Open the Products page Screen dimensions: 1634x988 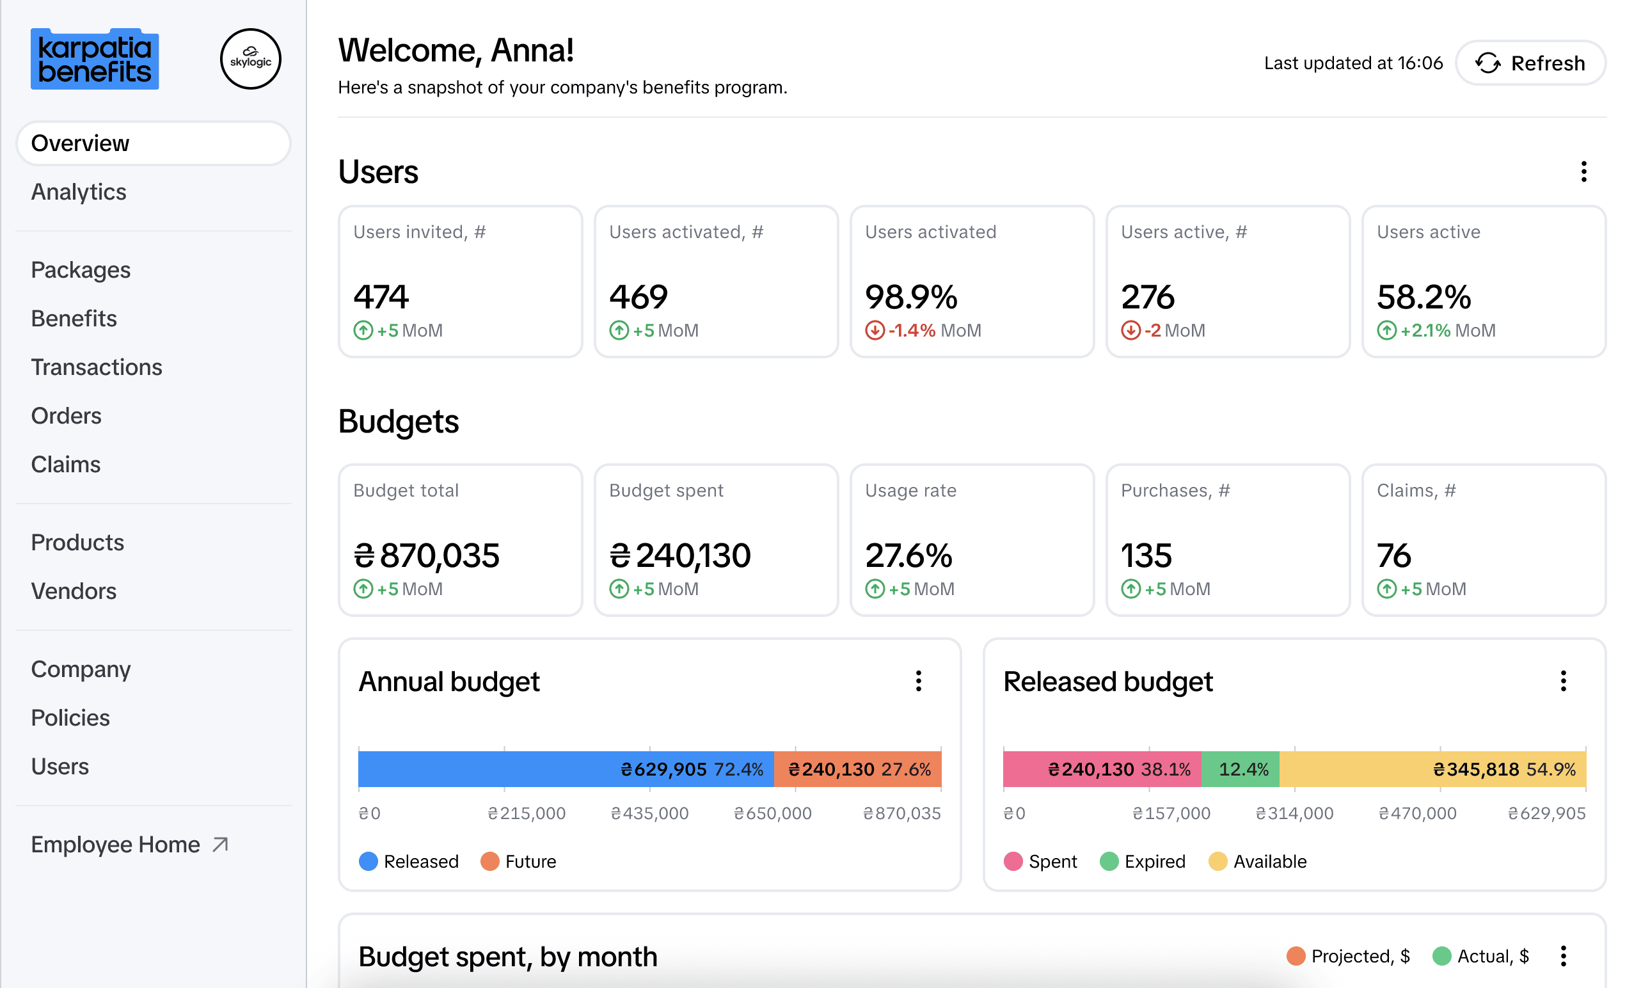(77, 543)
